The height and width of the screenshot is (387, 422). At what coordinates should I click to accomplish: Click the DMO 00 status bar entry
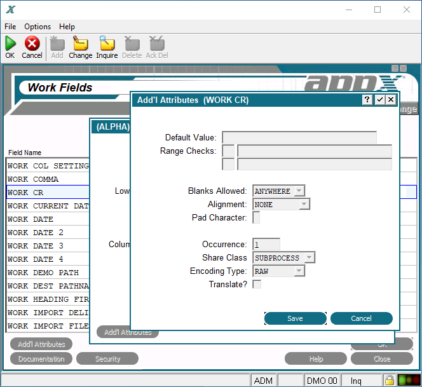[322, 380]
